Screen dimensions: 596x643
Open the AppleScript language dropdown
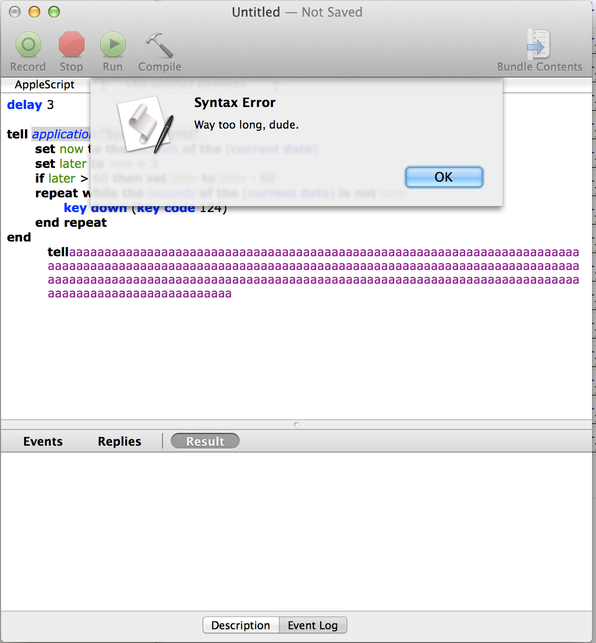coord(45,85)
